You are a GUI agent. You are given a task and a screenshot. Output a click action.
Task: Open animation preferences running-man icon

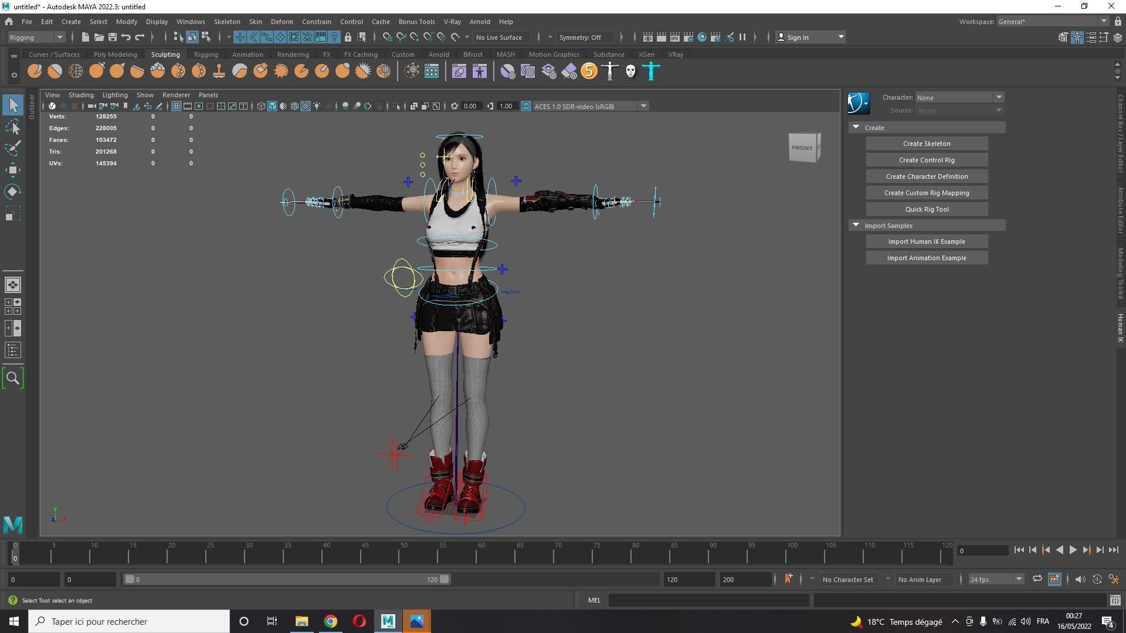(x=1114, y=579)
